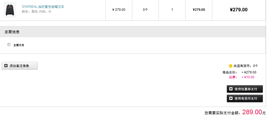Click the plus icon on 使用有货币支付
The image size is (269, 118).
[x=231, y=98]
